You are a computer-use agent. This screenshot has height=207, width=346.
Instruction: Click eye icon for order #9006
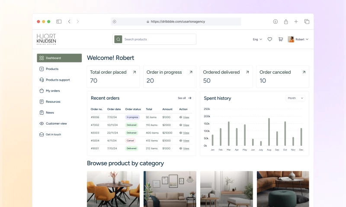(181, 117)
